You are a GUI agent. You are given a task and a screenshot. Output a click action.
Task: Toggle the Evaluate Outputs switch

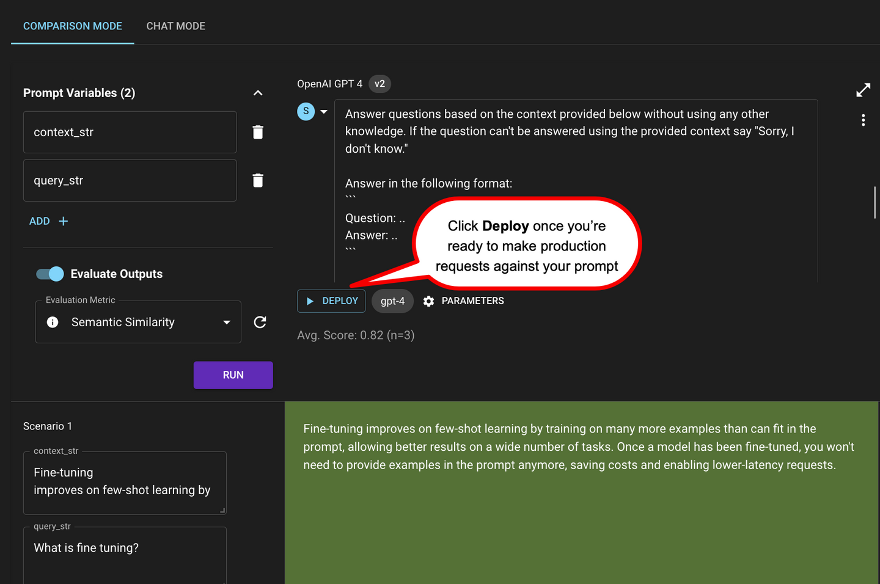[50, 274]
